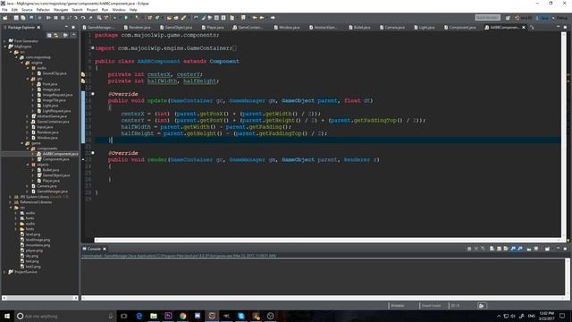
Task: Open the Window menu
Action: click(119, 10)
